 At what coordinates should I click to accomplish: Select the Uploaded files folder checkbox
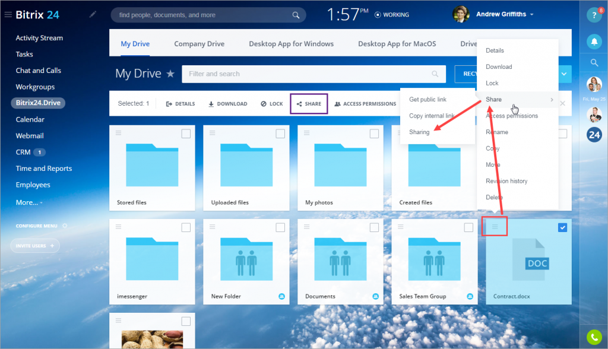280,134
